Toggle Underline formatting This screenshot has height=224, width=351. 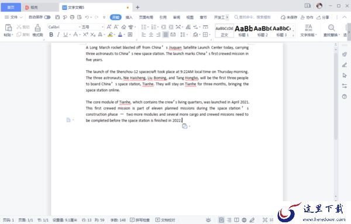tap(66, 35)
